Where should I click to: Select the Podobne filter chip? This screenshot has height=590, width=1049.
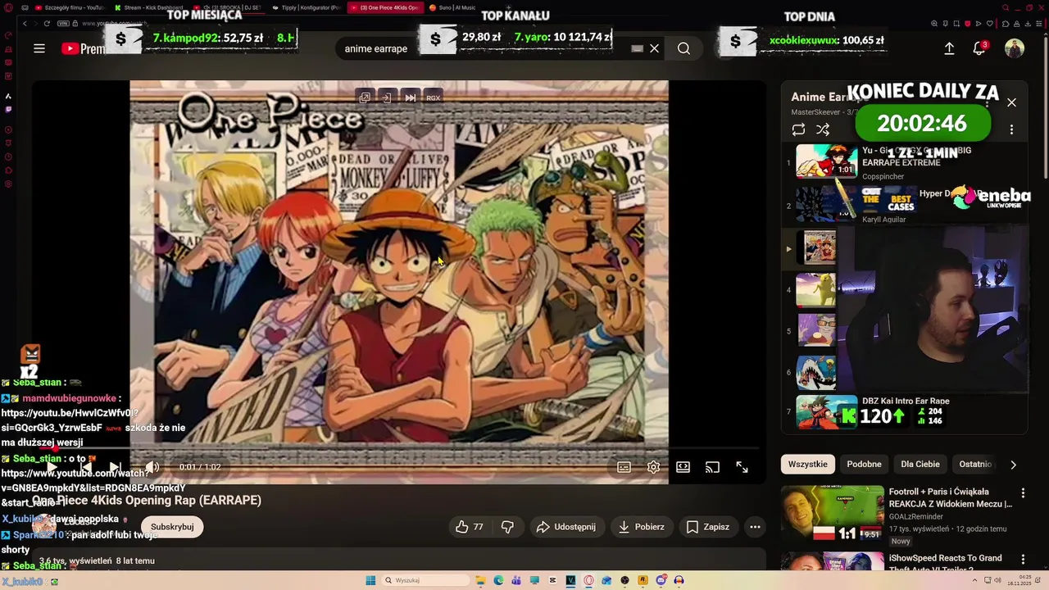pyautogui.click(x=864, y=464)
